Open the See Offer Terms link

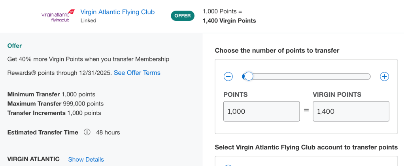coord(137,73)
